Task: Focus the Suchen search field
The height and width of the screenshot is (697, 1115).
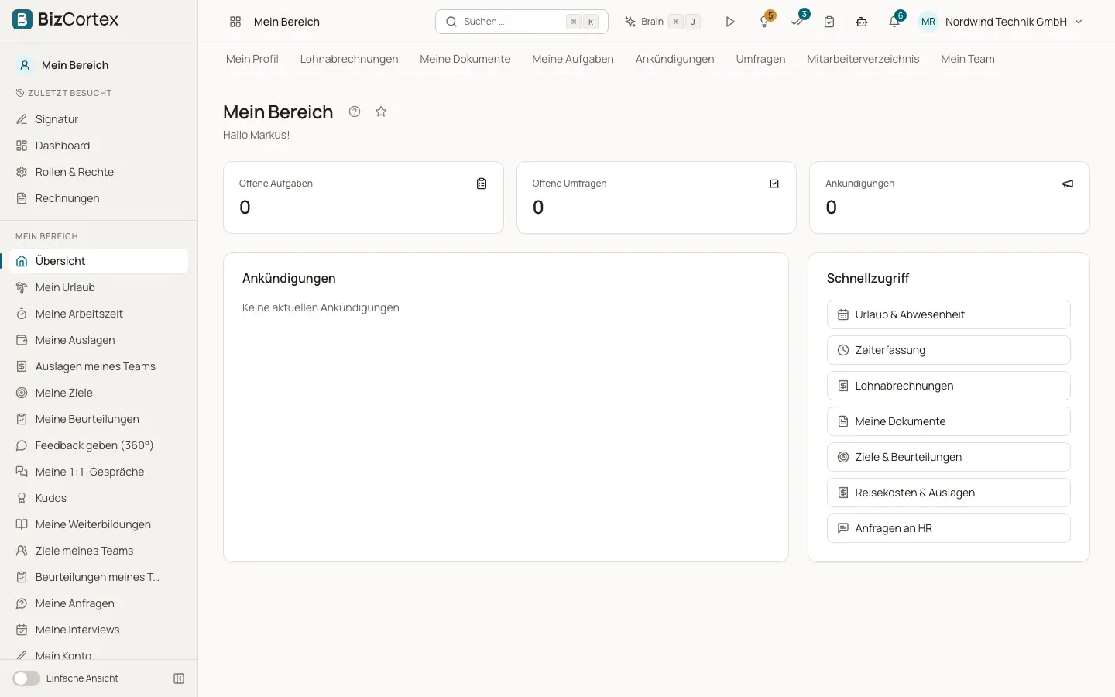Action: point(522,22)
